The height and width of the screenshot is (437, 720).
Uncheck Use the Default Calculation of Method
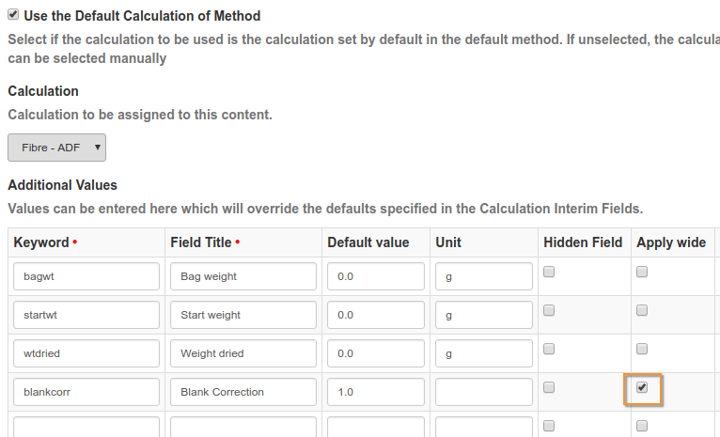pos(13,16)
